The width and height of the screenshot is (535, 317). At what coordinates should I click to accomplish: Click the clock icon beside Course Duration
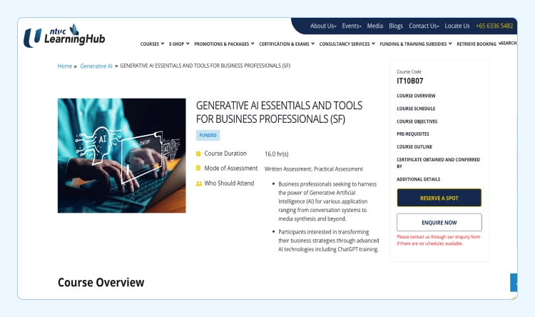(198, 154)
